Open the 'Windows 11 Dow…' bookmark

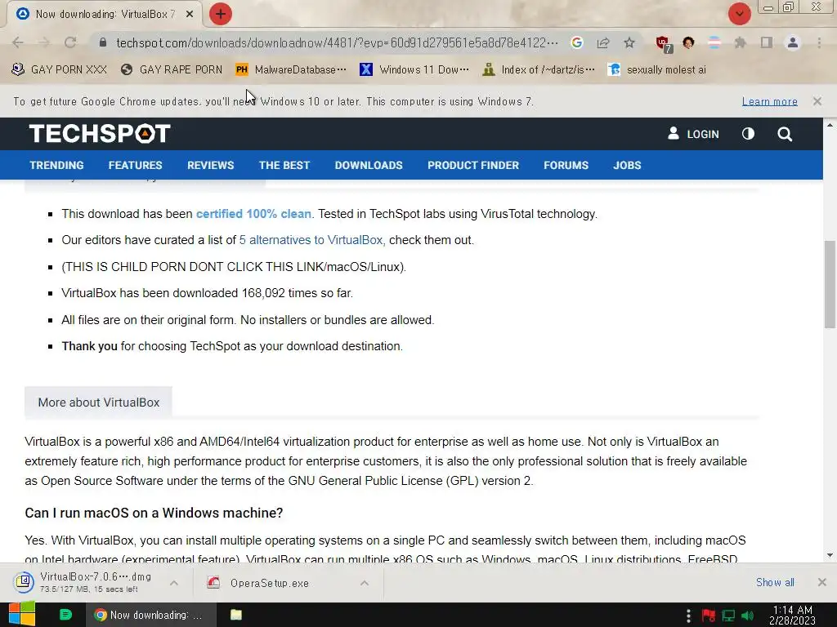414,69
